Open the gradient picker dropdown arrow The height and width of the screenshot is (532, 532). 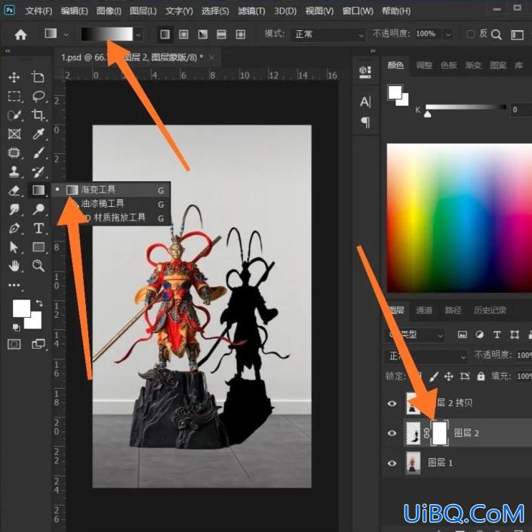click(138, 35)
